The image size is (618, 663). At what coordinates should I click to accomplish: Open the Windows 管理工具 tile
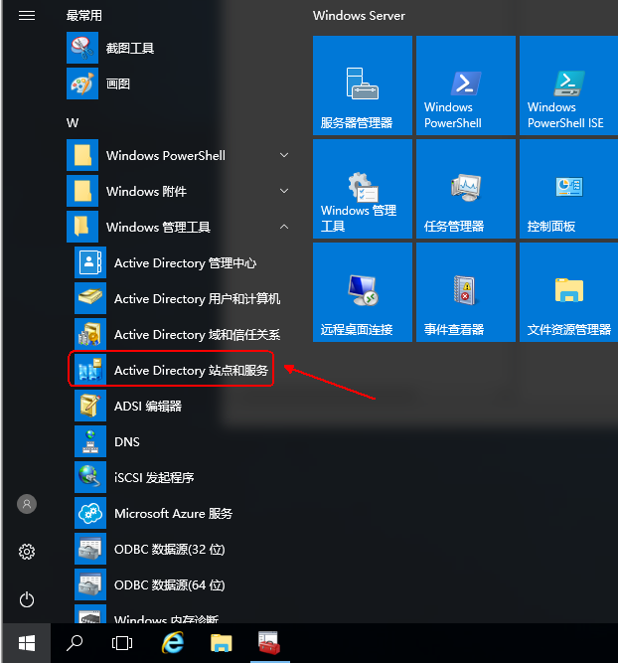coord(363,189)
